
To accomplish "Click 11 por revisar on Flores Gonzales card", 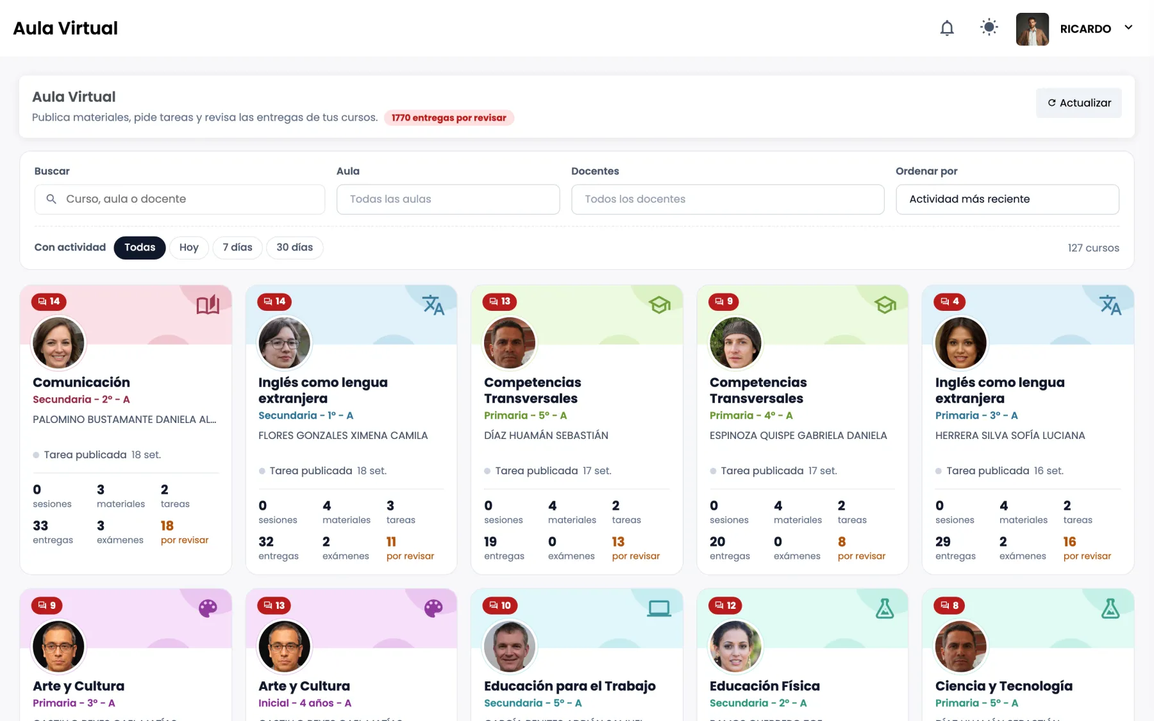I will tap(410, 548).
